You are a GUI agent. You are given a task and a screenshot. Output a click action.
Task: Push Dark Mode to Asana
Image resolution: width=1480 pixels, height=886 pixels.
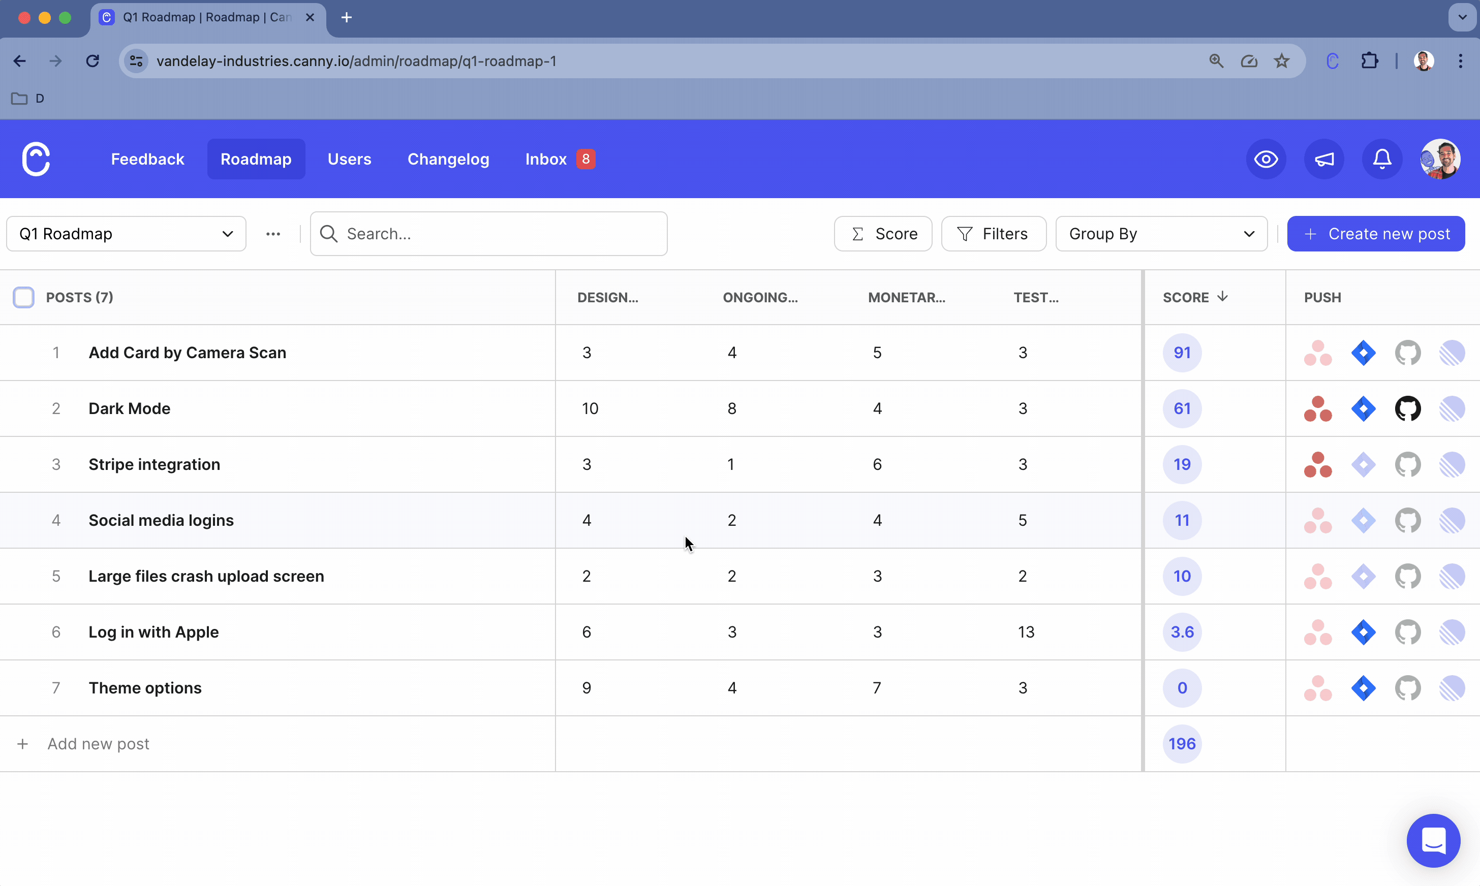point(1317,409)
